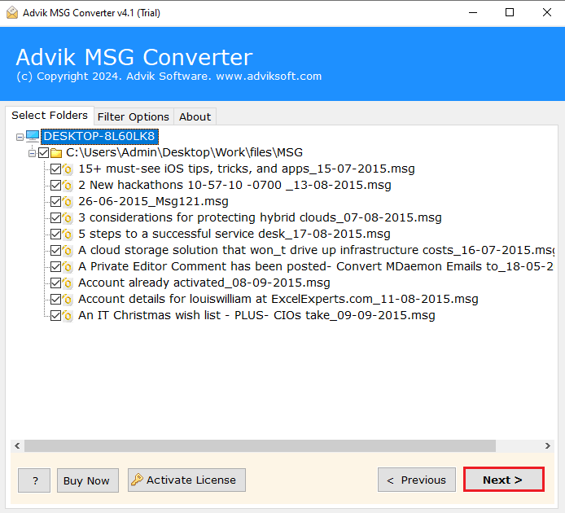The image size is (565, 513).
Task: Click the yellow folder icon for the MSG path
Action: [56, 153]
